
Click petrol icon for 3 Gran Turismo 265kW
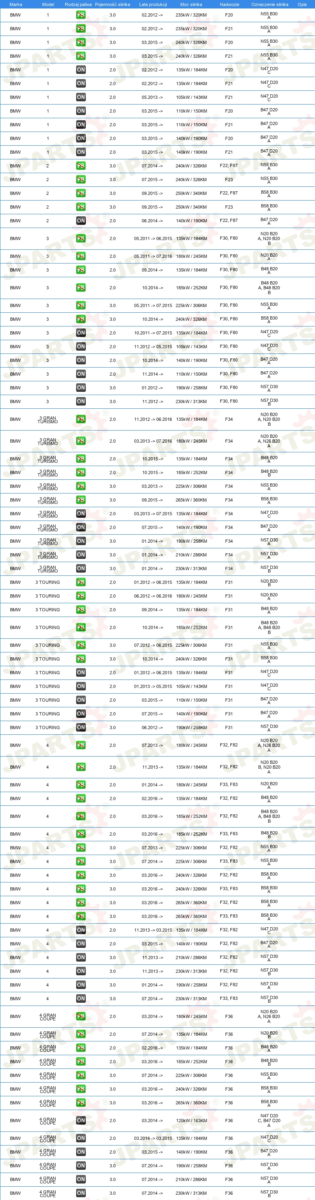click(x=81, y=500)
